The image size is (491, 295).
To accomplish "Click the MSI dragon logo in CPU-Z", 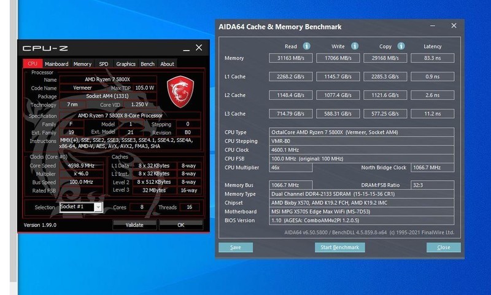I will 180,92.
